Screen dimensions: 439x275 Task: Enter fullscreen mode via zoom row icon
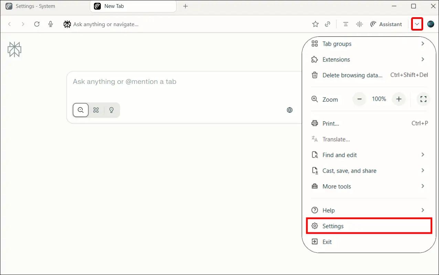(x=424, y=99)
